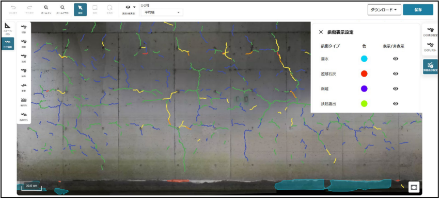
Task: Hide the 漏水 damage type via eye icon
Action: click(x=396, y=59)
